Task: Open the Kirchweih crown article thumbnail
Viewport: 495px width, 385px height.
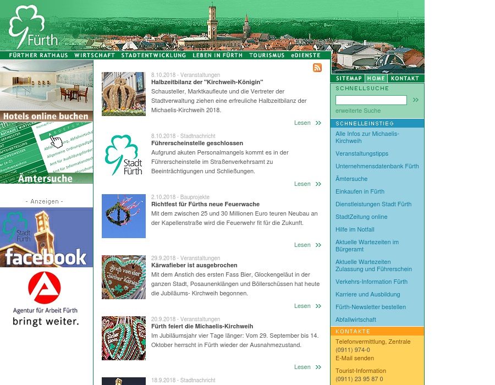Action: click(124, 94)
